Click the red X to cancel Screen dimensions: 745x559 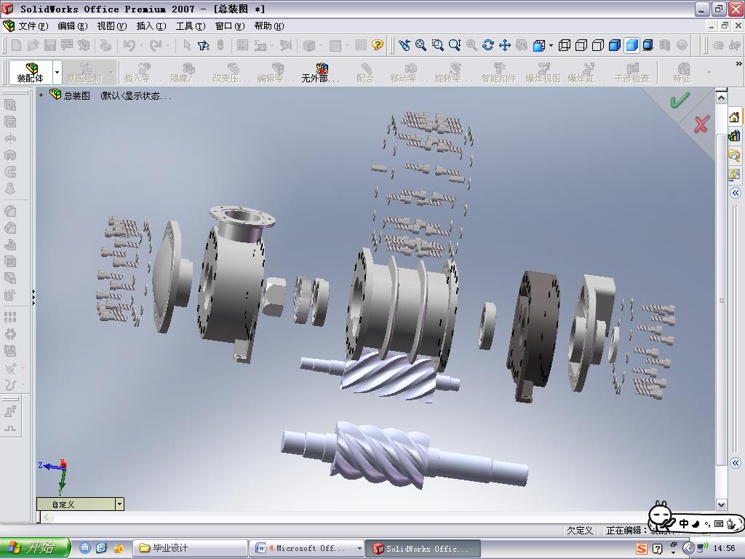tap(701, 124)
